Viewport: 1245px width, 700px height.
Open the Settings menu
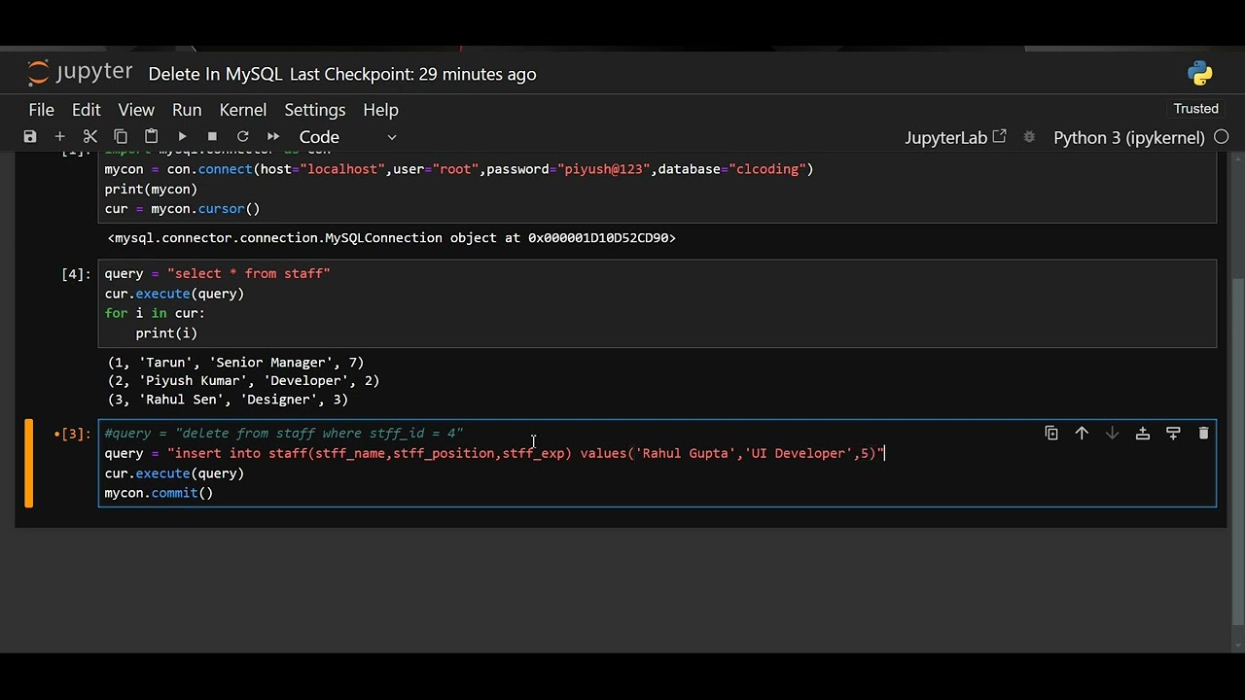(314, 110)
